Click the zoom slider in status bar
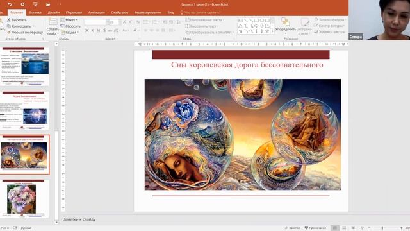This screenshot has width=410, height=231. [385, 228]
